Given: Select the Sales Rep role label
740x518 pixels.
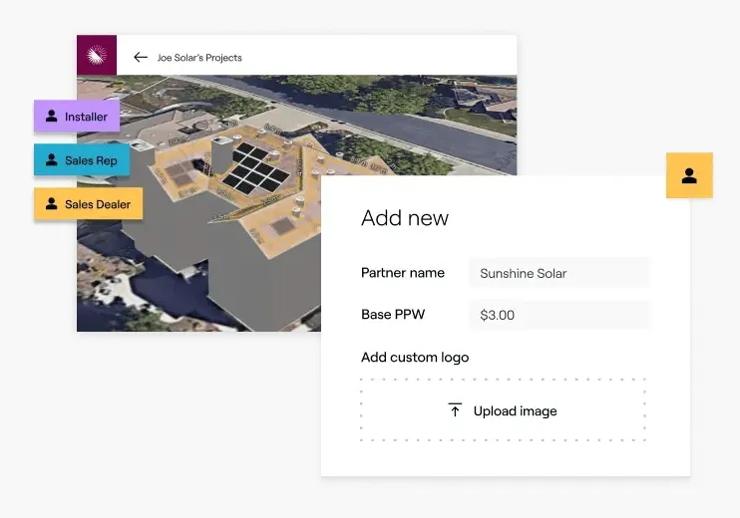Looking at the screenshot, I should [x=91, y=160].
